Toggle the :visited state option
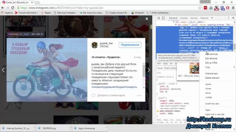Viewport: 236px width, 132px height. click(208, 97)
